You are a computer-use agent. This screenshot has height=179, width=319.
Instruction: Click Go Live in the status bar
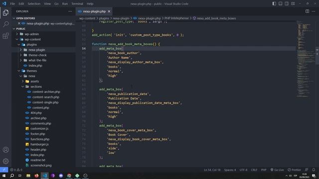point(277,170)
